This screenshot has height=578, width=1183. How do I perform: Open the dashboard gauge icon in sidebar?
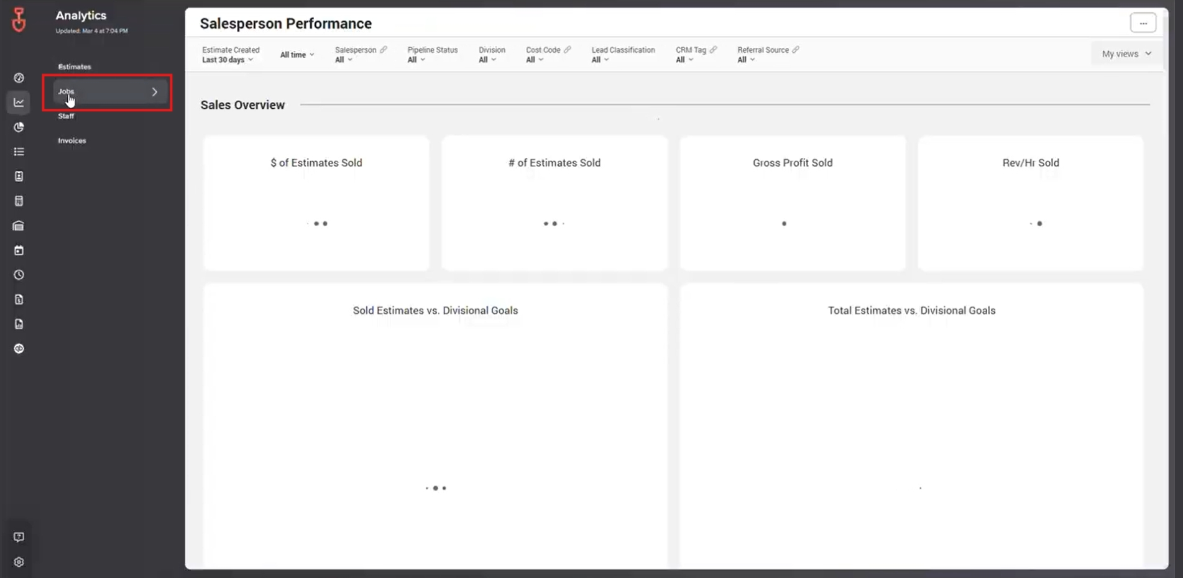click(x=19, y=78)
